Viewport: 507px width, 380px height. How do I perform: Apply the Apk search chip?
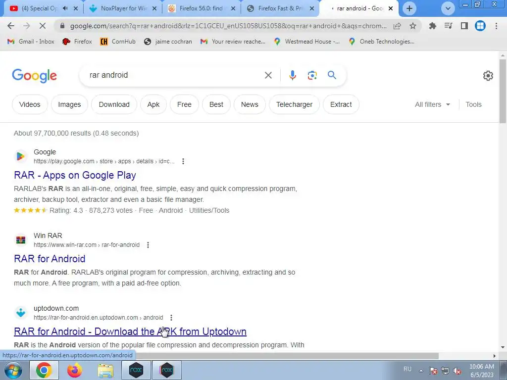click(153, 104)
